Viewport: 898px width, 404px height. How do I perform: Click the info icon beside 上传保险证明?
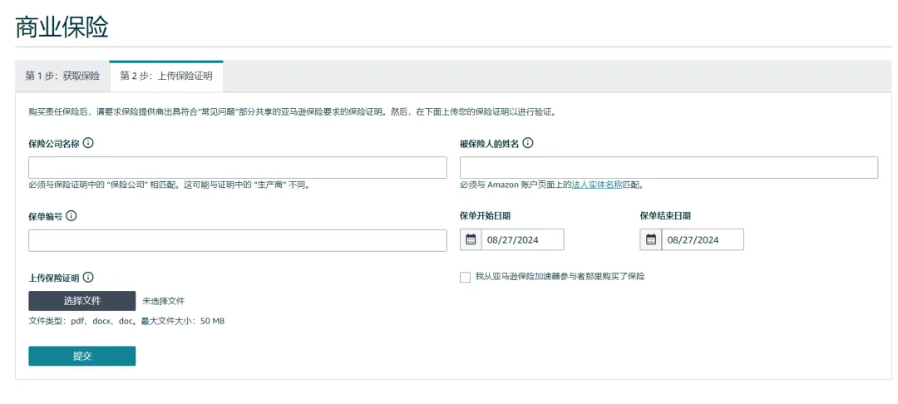(88, 278)
